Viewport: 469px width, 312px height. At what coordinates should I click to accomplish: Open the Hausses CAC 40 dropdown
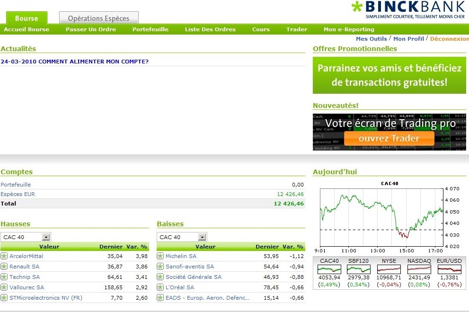coord(26,237)
